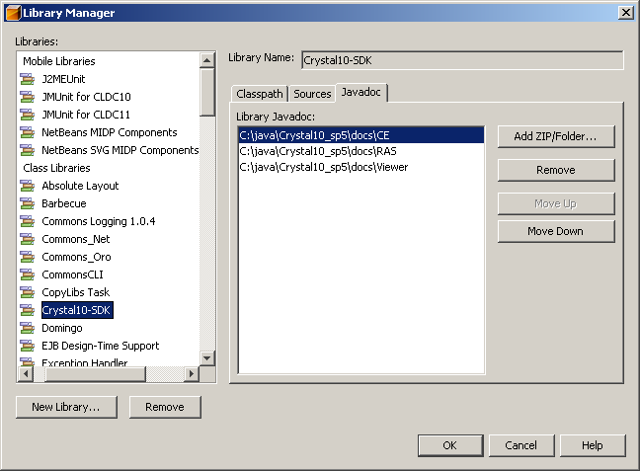Click the libraries vertical scrollbar thumb

coord(207,92)
